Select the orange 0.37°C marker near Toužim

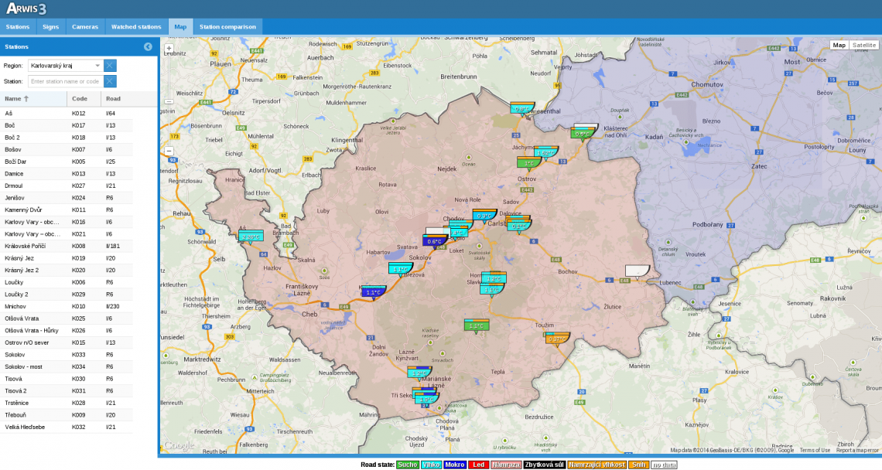(x=557, y=339)
